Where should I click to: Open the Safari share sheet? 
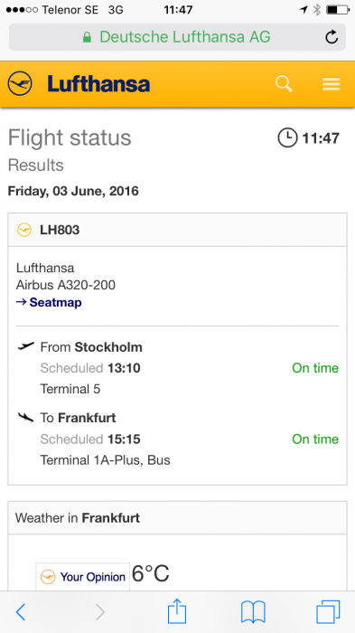[x=177, y=610]
